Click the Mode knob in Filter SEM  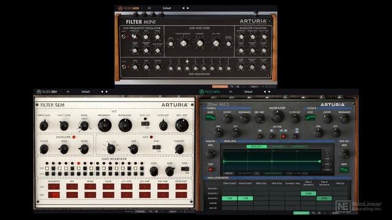[85, 126]
